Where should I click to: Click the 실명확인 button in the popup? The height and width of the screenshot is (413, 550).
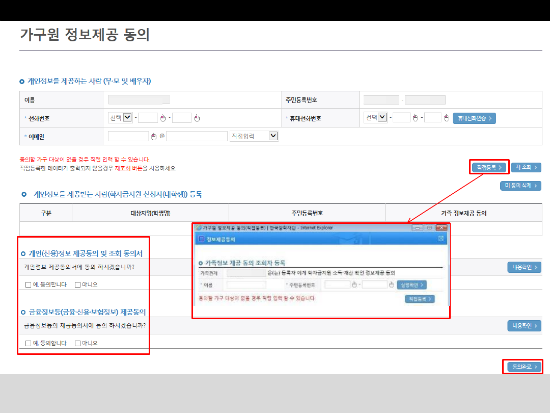point(411,285)
